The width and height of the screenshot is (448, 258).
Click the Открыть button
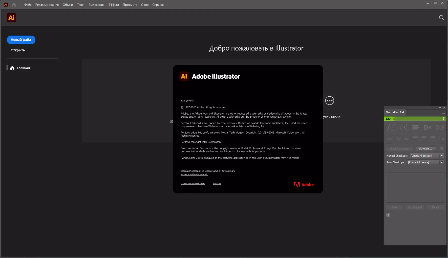(18, 50)
